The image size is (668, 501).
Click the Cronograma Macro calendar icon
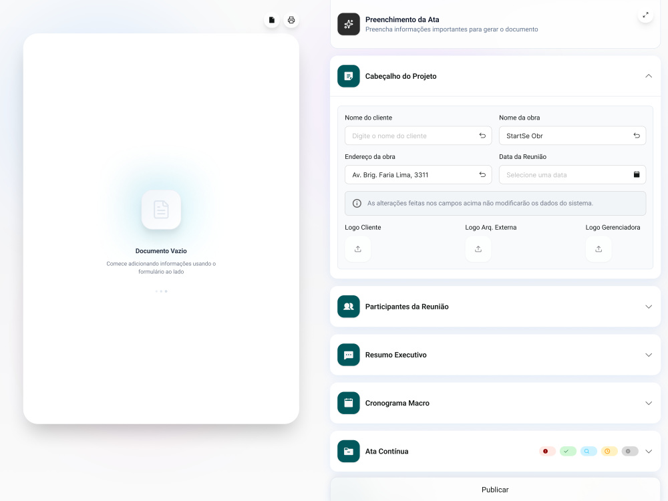349,403
